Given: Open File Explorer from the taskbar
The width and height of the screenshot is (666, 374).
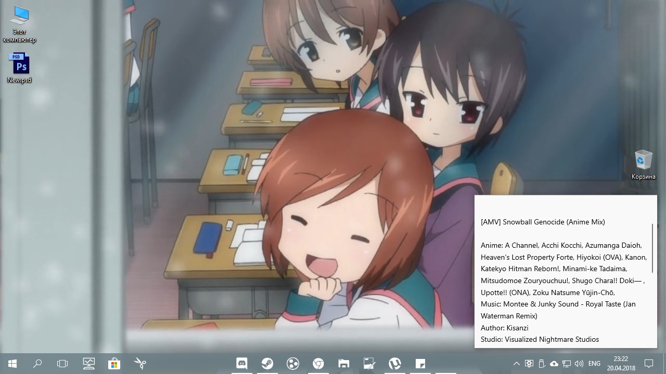Looking at the screenshot, I should (x=344, y=364).
